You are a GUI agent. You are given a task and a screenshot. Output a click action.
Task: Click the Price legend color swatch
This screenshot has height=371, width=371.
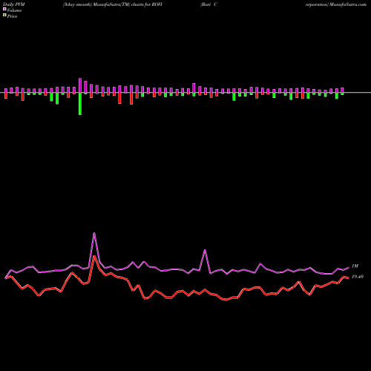[x=4, y=15]
